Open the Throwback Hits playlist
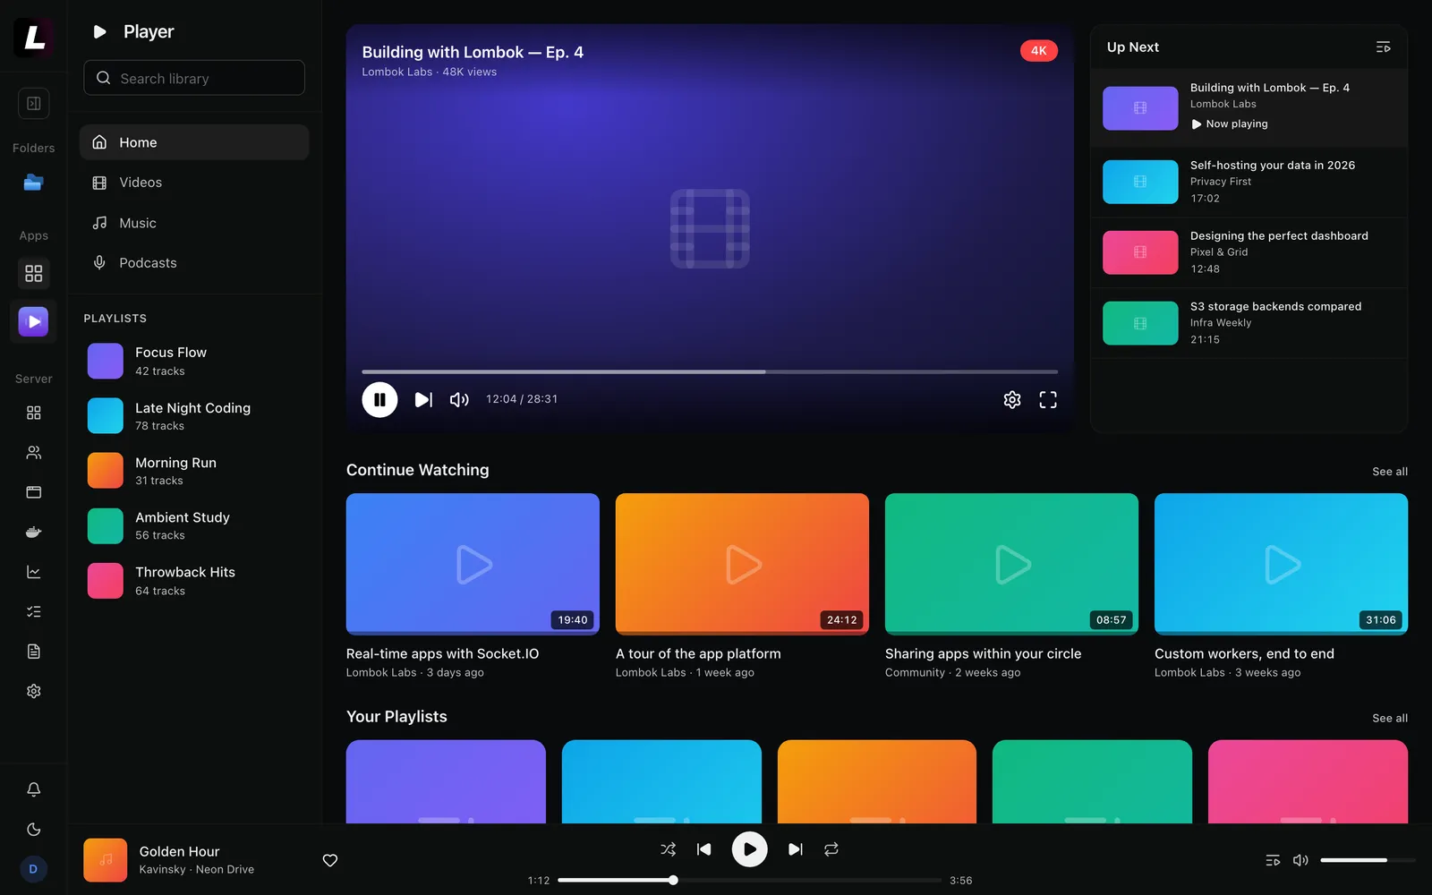The width and height of the screenshot is (1432, 895). pos(194,581)
